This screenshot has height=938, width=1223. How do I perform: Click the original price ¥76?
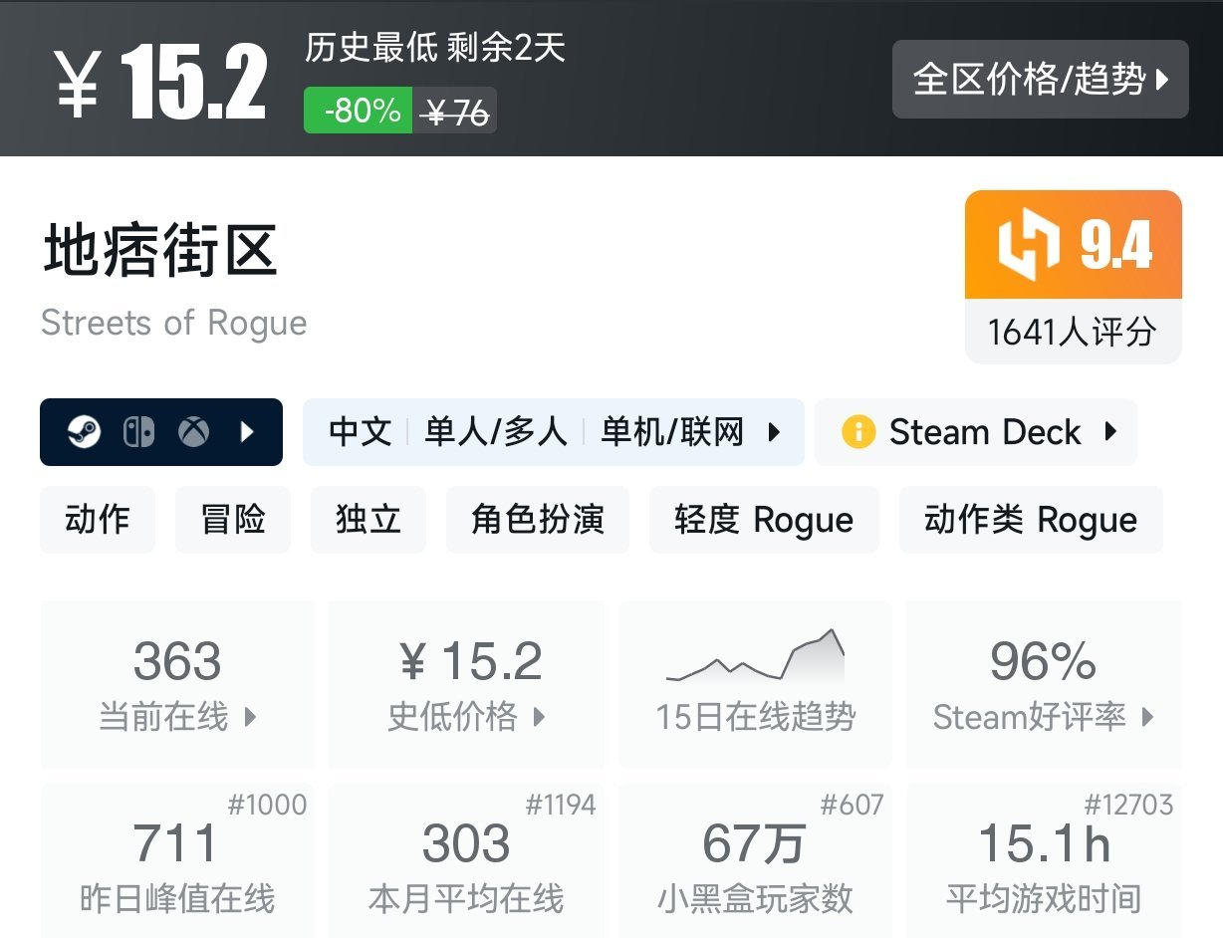tap(455, 113)
